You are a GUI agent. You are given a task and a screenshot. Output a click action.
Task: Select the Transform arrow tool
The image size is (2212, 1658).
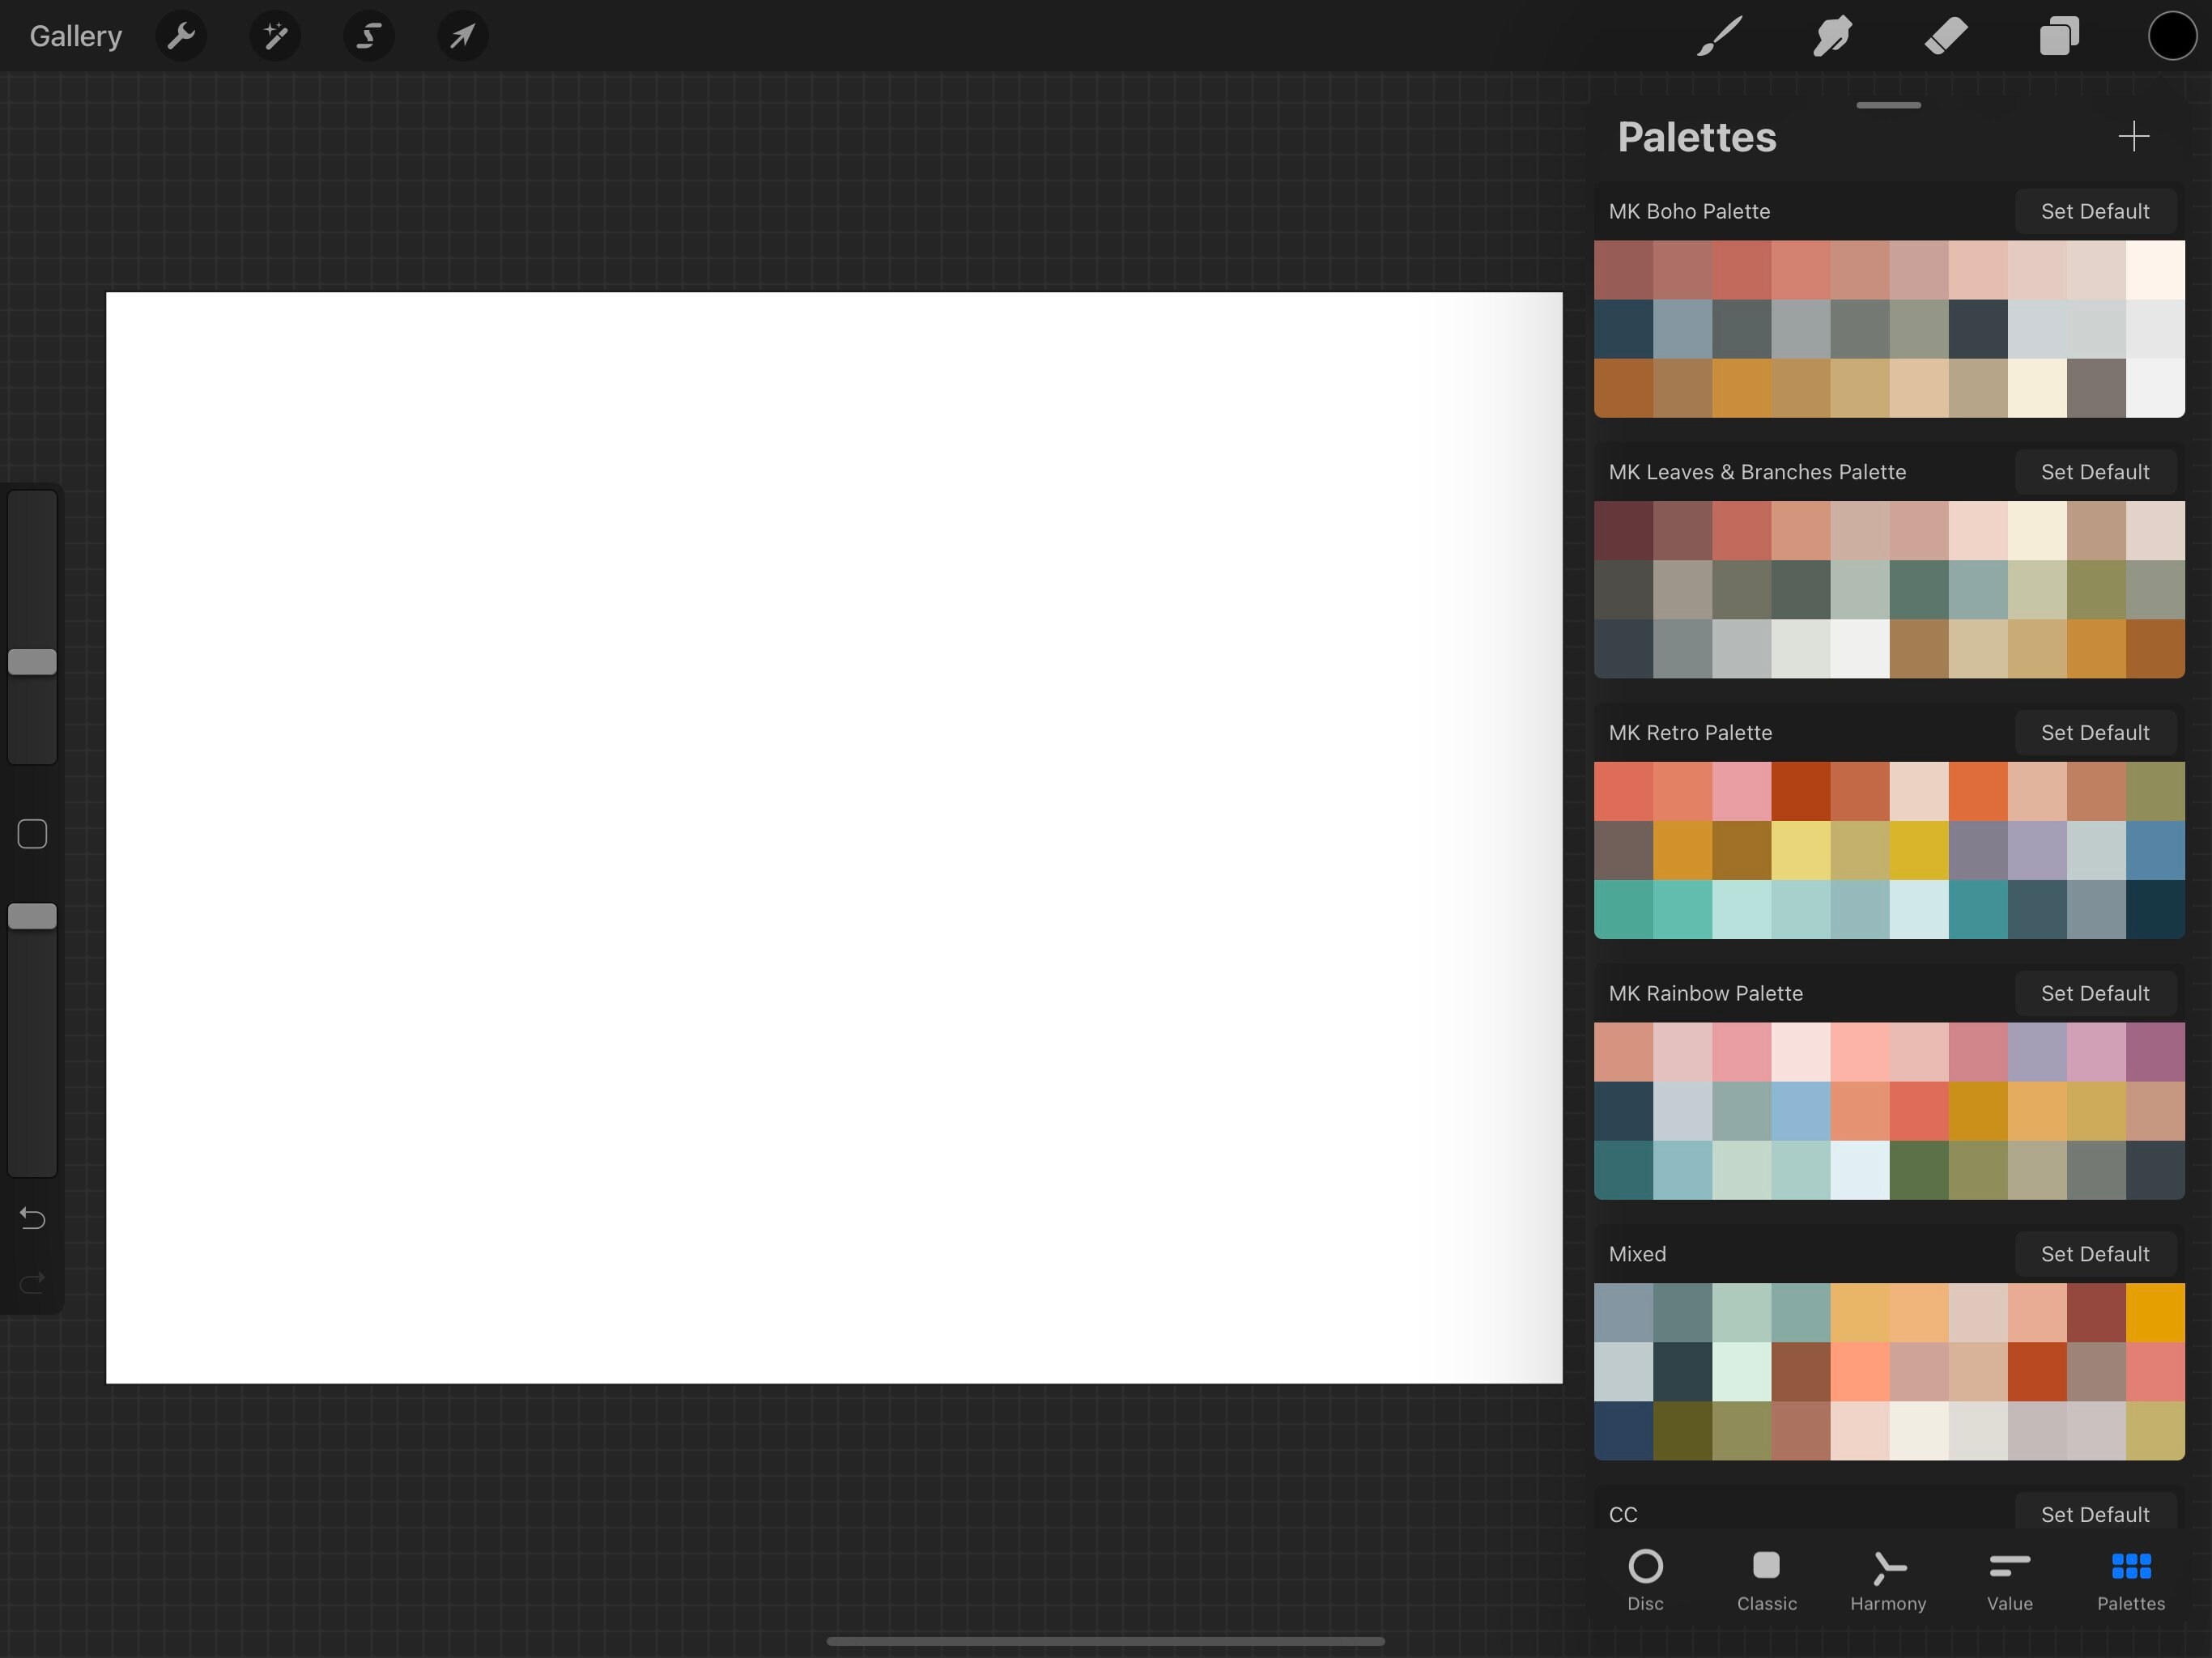[461, 36]
